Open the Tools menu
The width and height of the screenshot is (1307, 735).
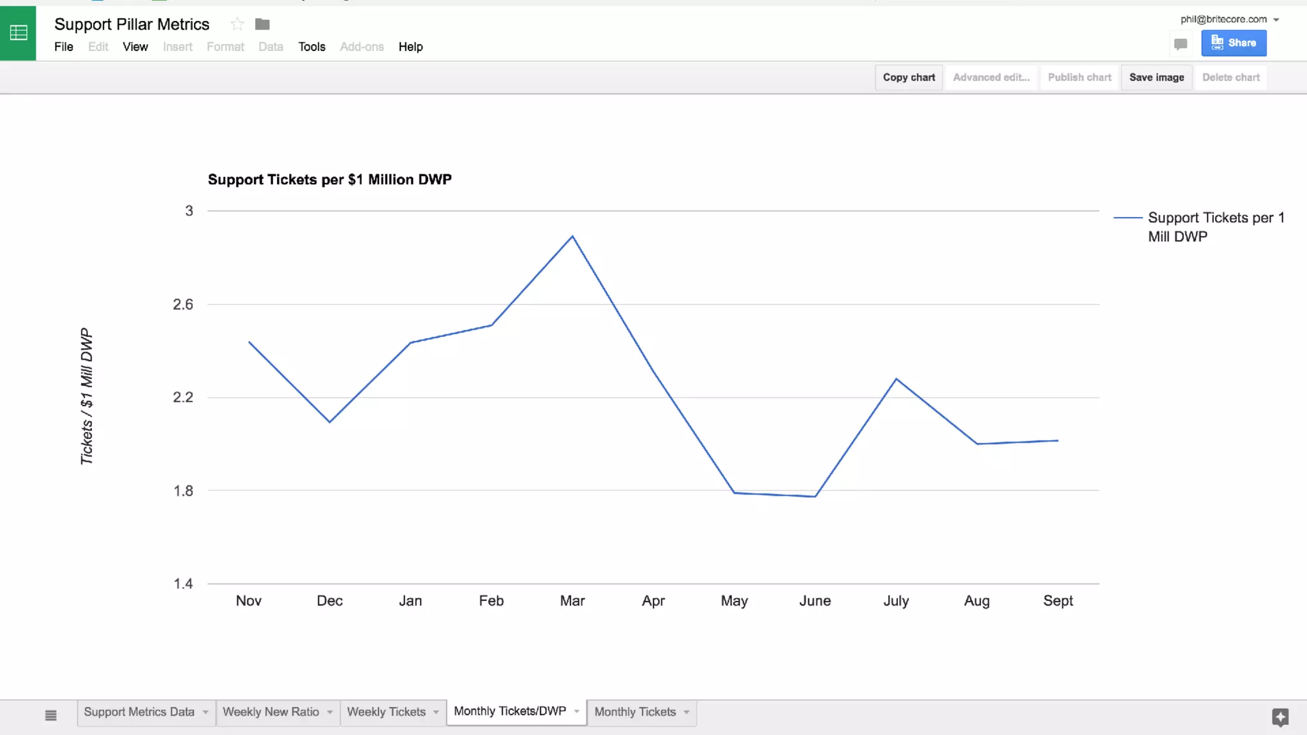[311, 47]
